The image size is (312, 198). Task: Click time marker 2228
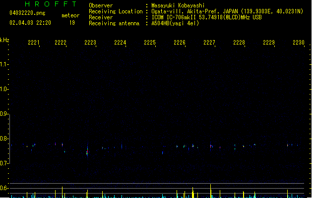tap(239, 43)
